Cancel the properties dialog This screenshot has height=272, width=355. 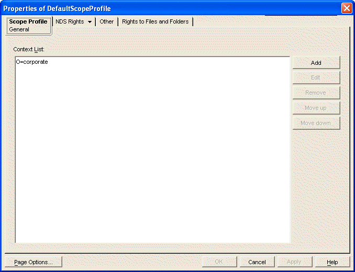257,262
